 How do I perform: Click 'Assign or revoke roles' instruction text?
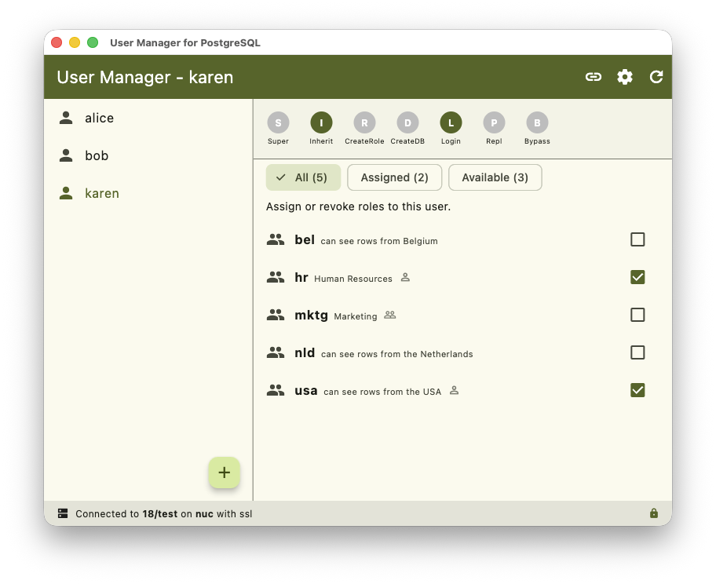tap(359, 206)
